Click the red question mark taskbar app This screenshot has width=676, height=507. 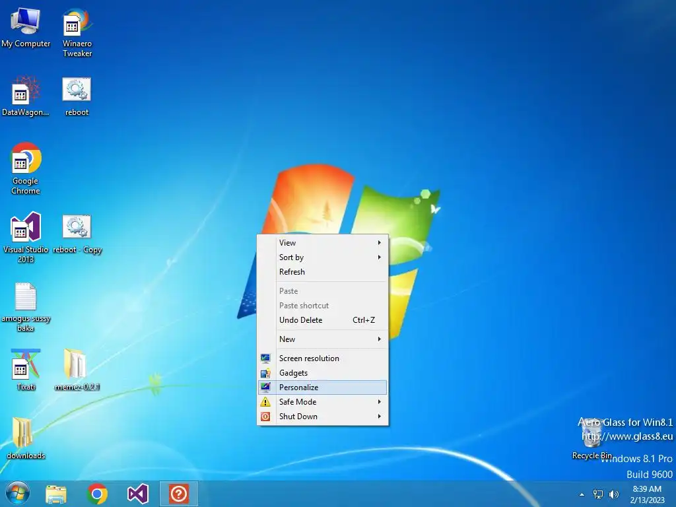[178, 494]
